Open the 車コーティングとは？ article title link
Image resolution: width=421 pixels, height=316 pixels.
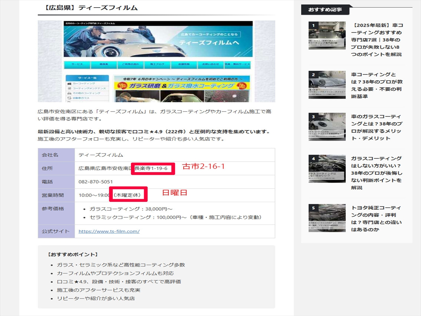point(377,85)
